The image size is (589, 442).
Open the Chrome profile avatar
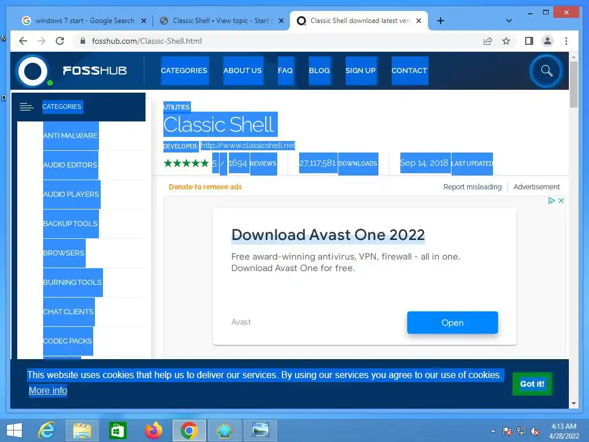point(548,41)
